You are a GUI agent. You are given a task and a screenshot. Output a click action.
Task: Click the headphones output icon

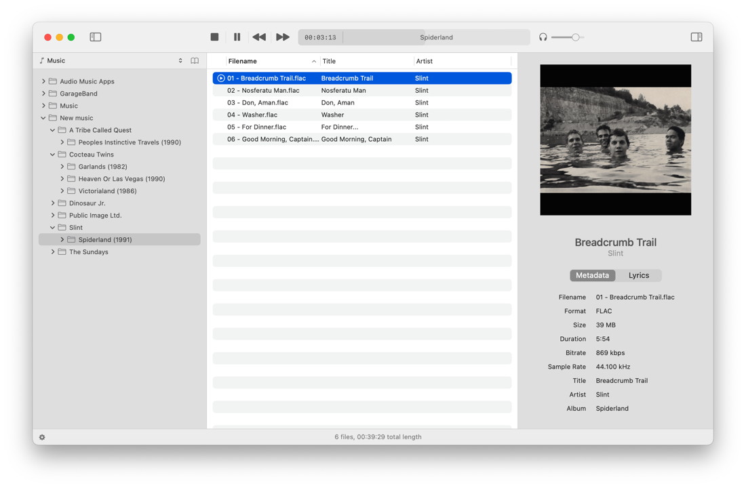click(543, 37)
